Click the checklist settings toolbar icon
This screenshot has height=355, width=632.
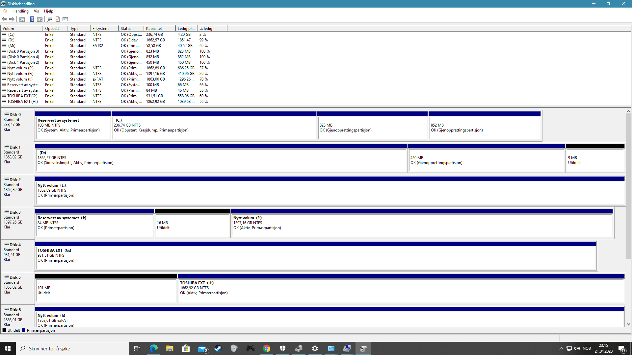(65, 19)
